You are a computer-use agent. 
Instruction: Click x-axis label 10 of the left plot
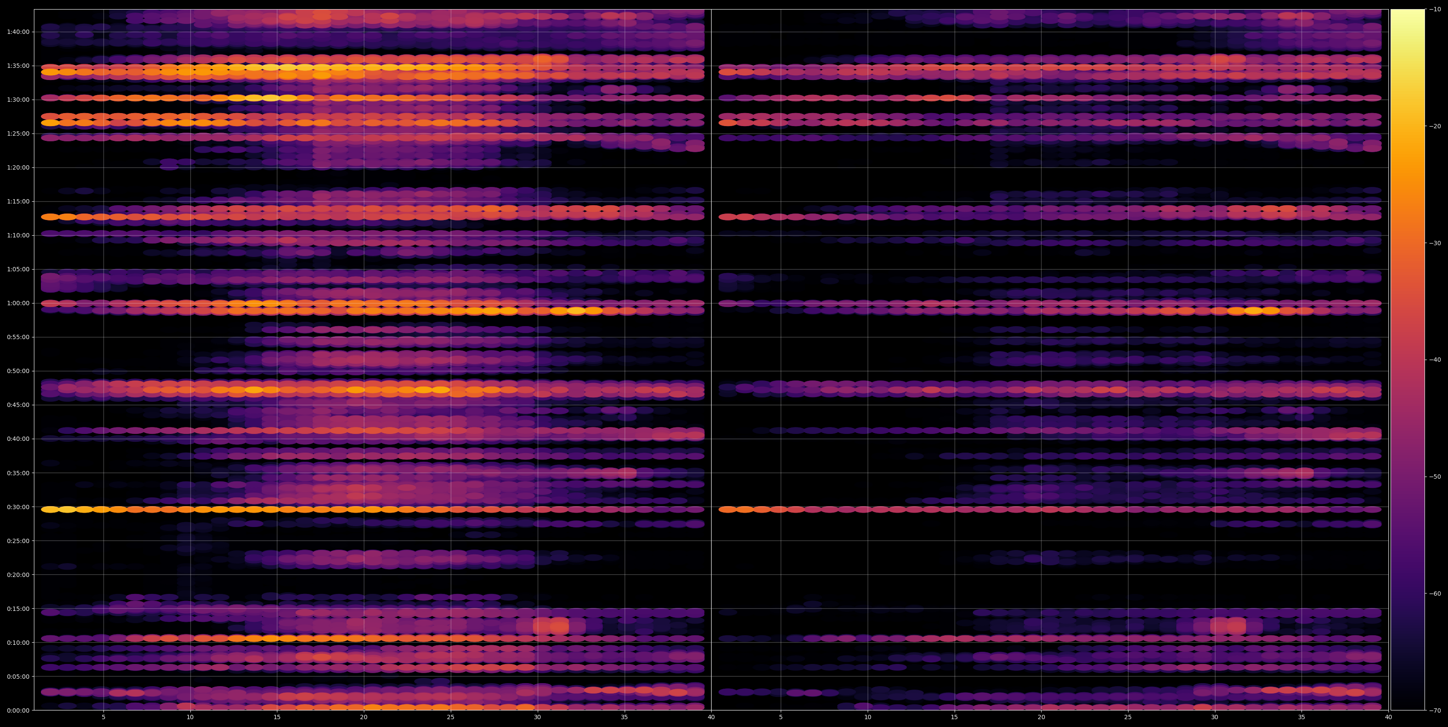point(190,717)
